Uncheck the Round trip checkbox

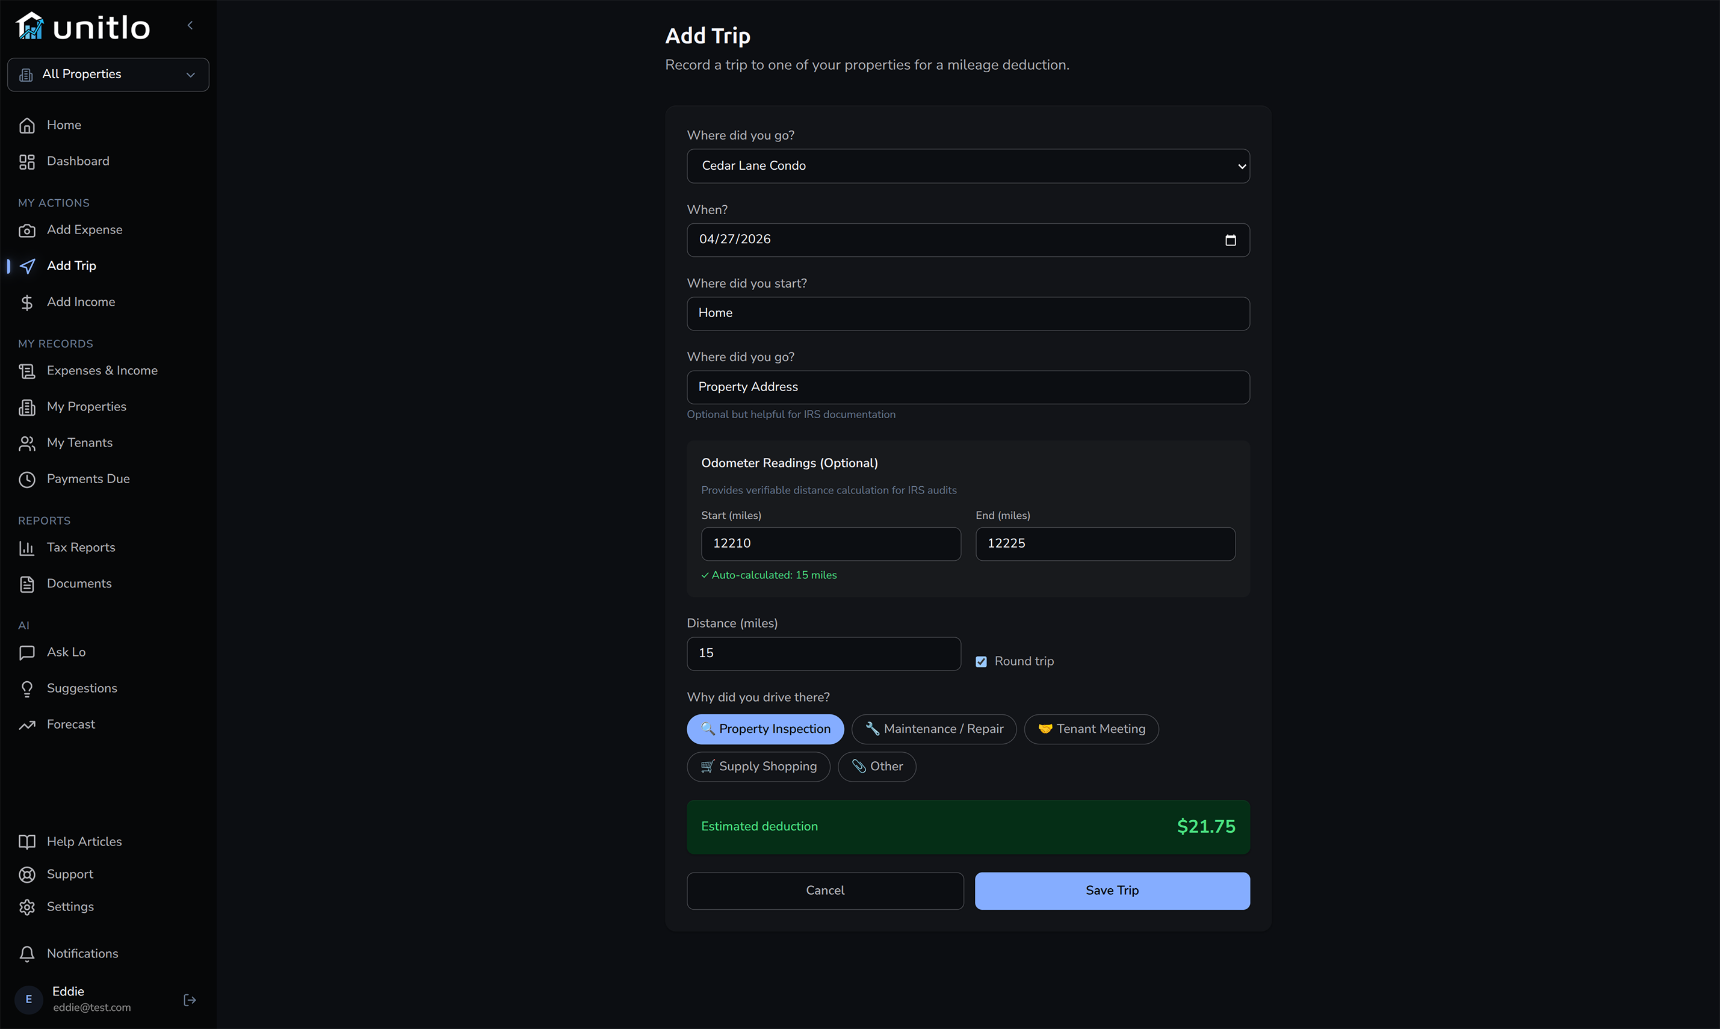click(980, 661)
